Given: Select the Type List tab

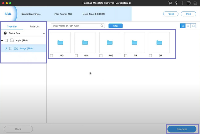Looking at the screenshot, I should (x=12, y=26).
